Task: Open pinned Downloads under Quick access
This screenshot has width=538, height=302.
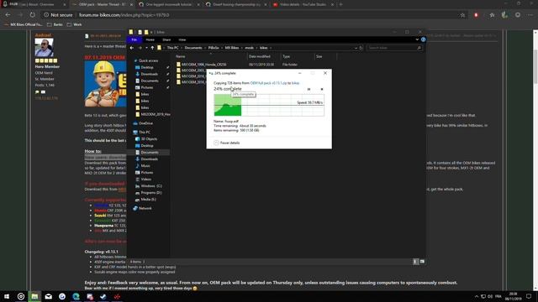Action: click(x=150, y=74)
